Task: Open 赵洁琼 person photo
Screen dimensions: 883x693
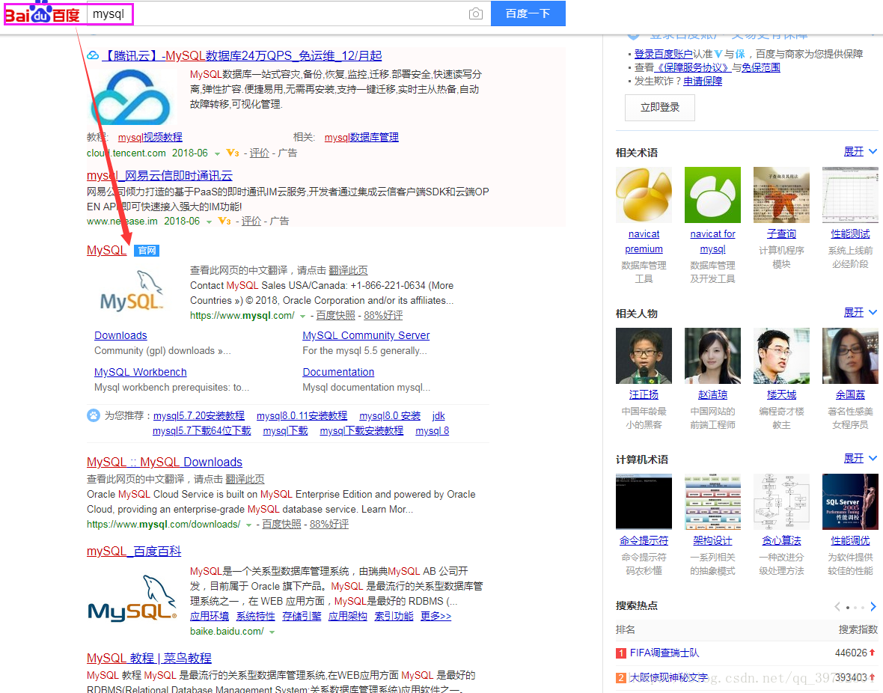Action: [x=712, y=356]
